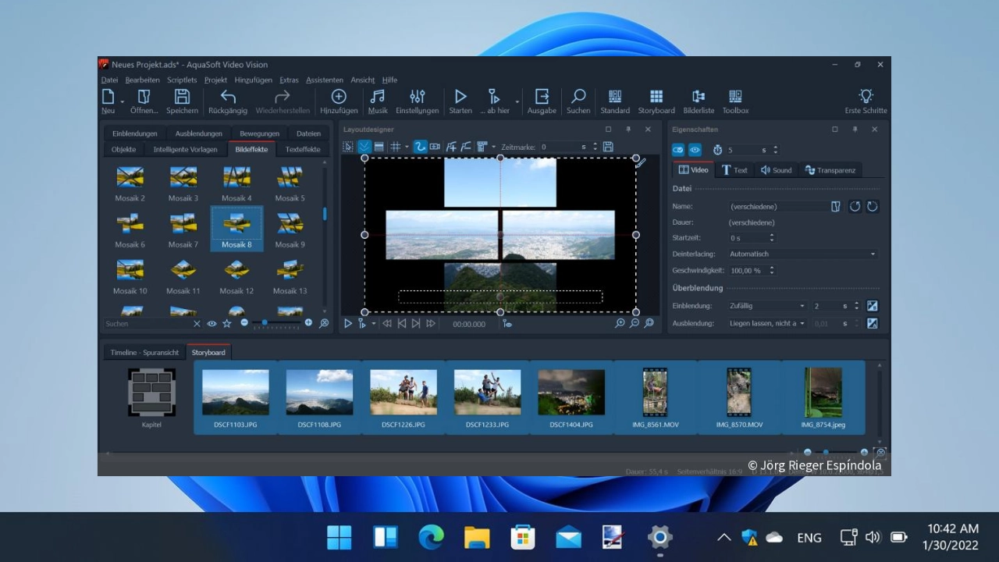Open the 'ab hier' dropdown arrow
Viewport: 999px width, 562px height.
coord(517,101)
